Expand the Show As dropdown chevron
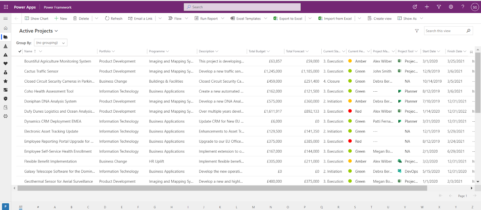Screen dimensions: 481x210 [x=421, y=18]
